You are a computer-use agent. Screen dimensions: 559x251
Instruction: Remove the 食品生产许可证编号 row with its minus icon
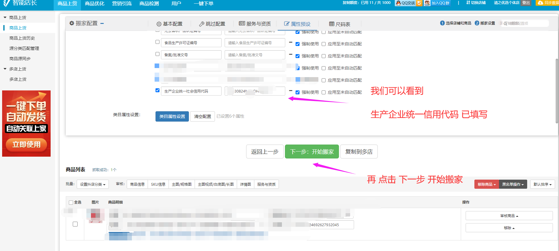pyautogui.click(x=290, y=42)
